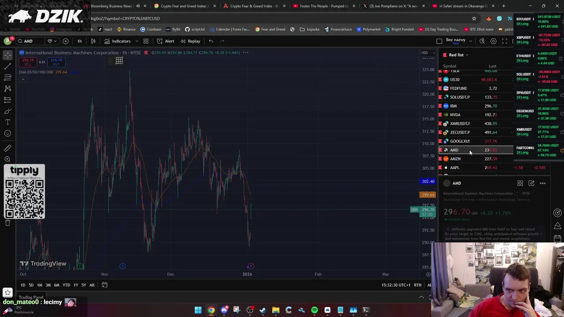Redo chart action arrow
The image size is (564, 317).
tap(222, 41)
